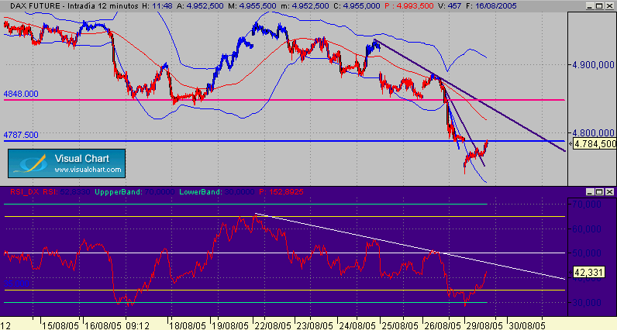Screen dimensions: 617x330
Task: Select the blue 4787.500 horizontal line
Action: 284,141
